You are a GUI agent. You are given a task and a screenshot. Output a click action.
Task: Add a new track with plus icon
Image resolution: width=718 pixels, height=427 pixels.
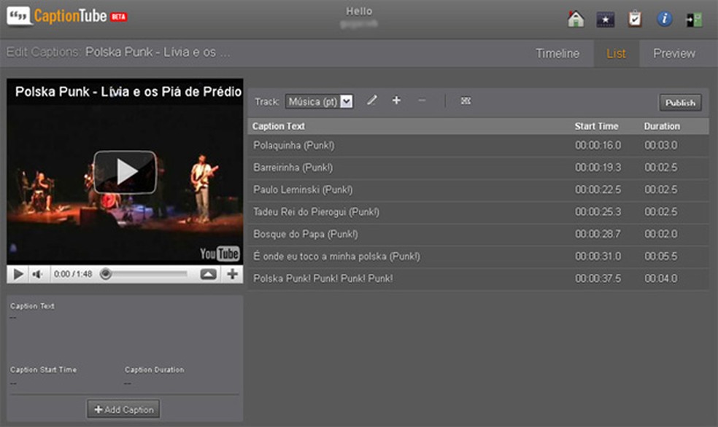(396, 100)
